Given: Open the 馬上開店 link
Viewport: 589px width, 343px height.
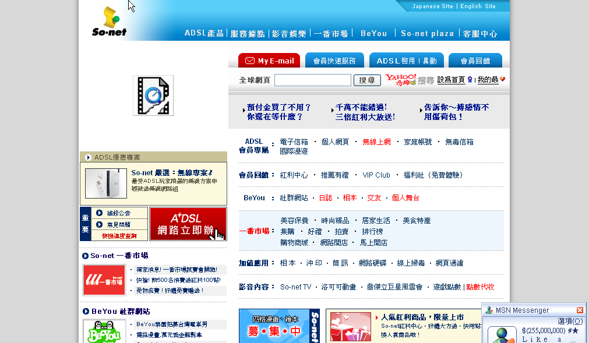Looking at the screenshot, I should pyautogui.click(x=374, y=243).
